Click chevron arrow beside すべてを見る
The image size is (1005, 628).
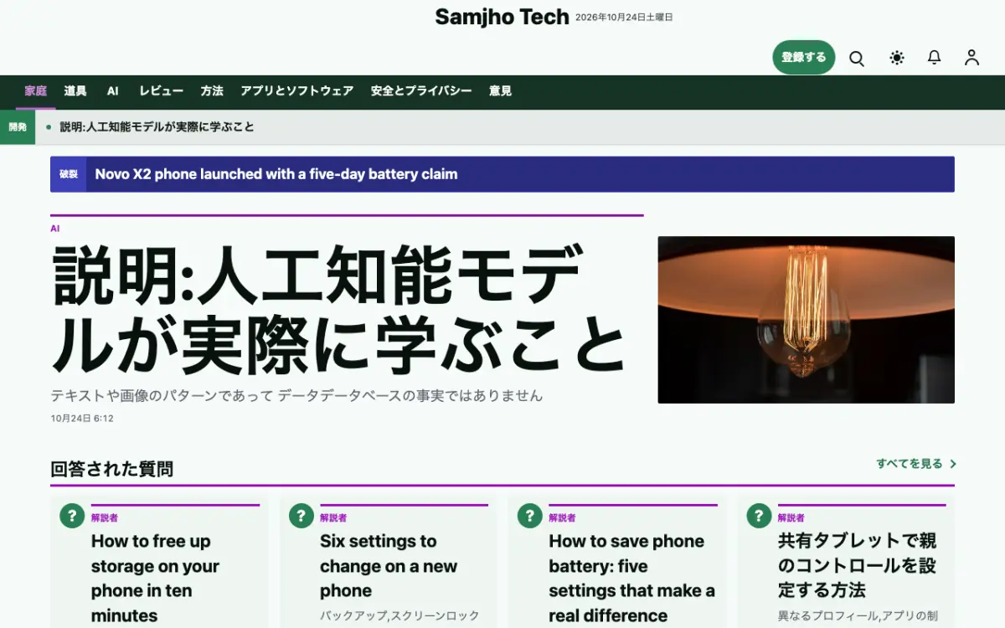point(953,464)
